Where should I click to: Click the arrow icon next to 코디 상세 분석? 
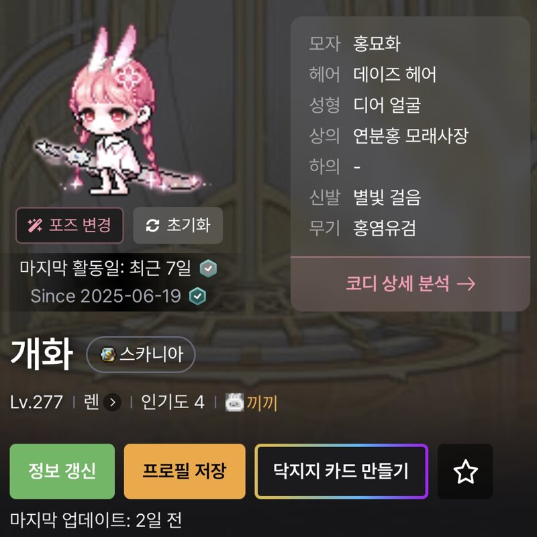point(466,284)
